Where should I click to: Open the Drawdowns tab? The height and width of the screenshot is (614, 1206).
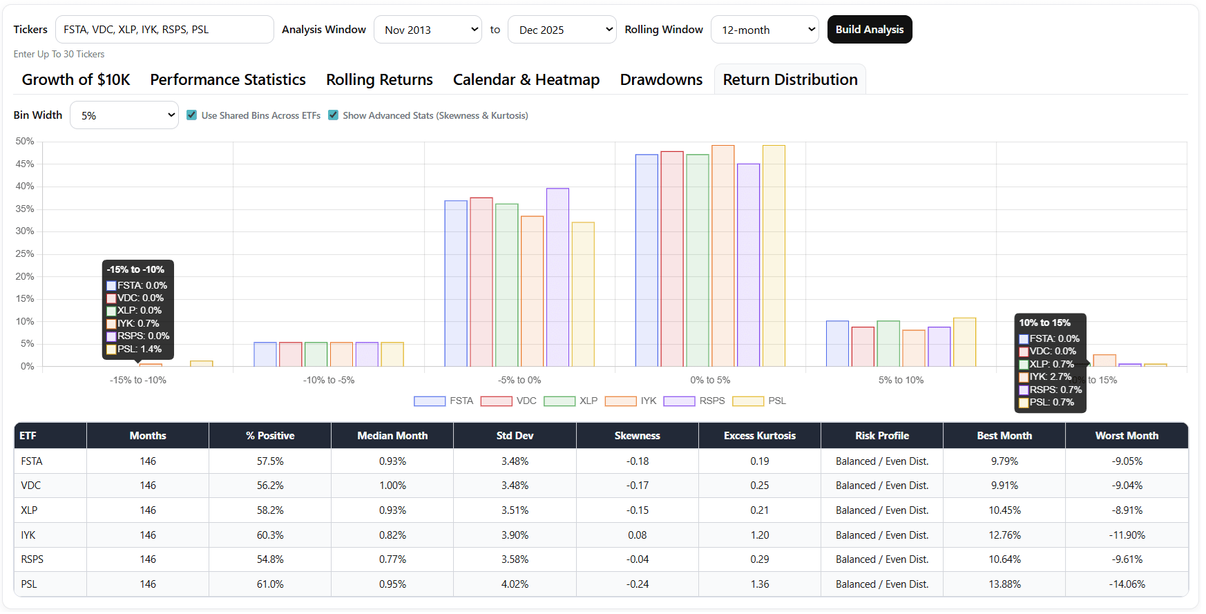(661, 80)
